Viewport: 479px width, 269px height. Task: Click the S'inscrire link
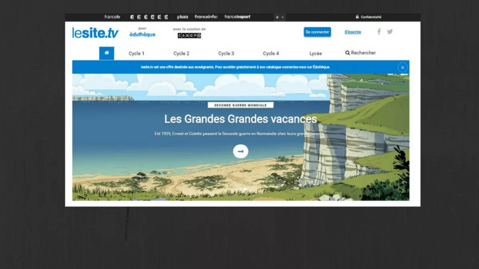(353, 32)
